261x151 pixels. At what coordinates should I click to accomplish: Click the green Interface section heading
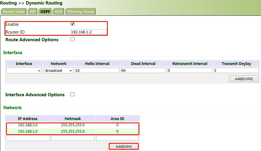coord(13,53)
